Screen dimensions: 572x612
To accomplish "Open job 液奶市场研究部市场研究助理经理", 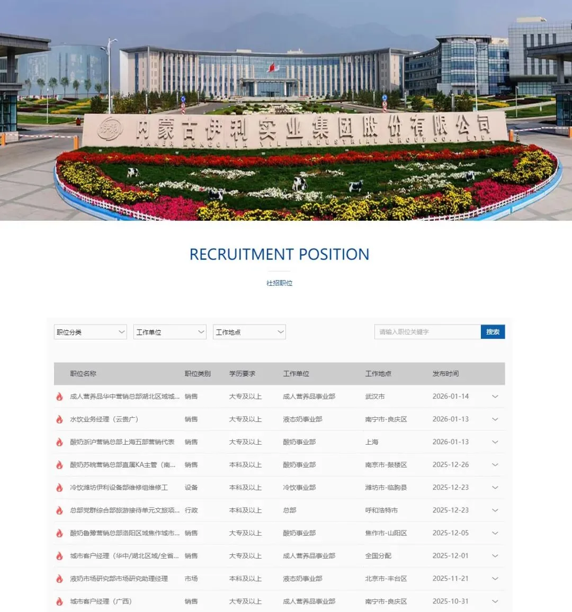I will (119, 579).
